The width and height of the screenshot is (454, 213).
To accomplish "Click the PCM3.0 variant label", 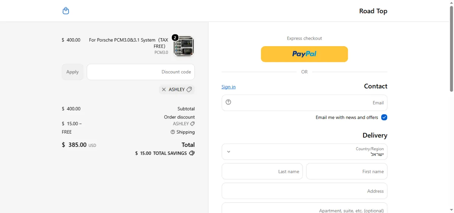I will tap(161, 53).
